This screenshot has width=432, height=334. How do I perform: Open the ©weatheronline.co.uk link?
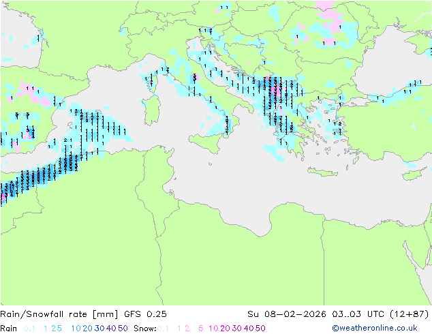(374, 329)
